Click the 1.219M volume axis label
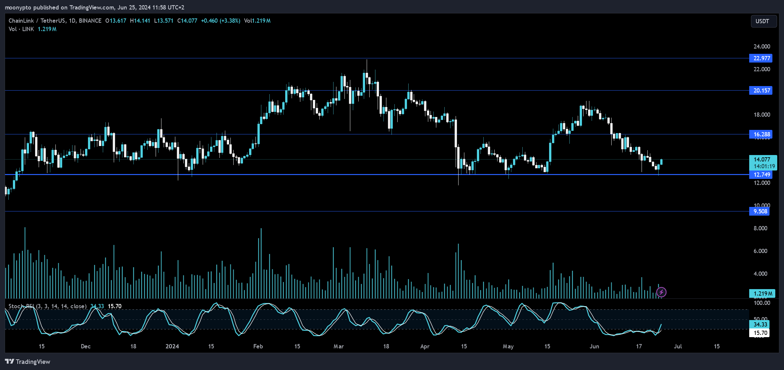 pos(762,294)
